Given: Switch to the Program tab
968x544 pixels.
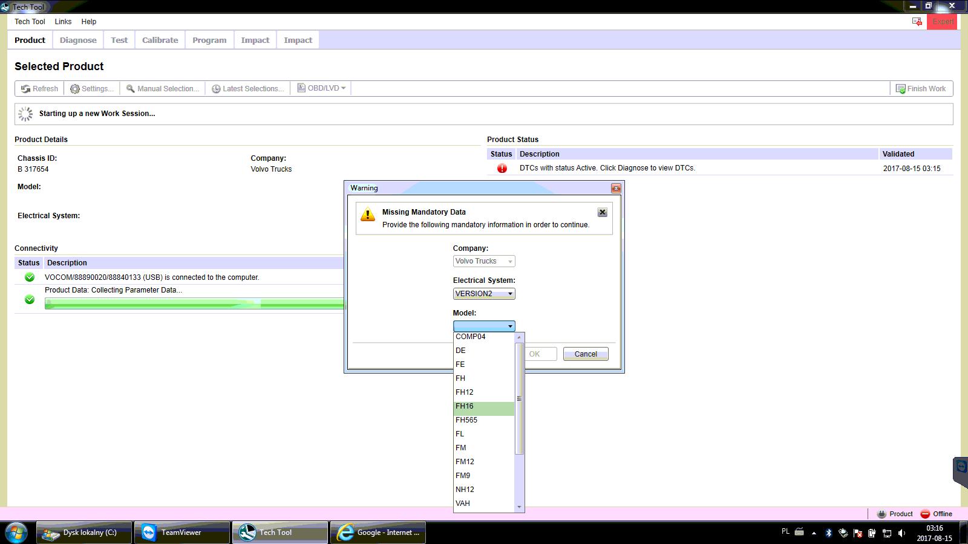Looking at the screenshot, I should click(x=209, y=40).
